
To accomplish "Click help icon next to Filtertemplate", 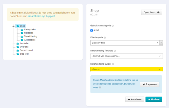I will coord(105,38).
